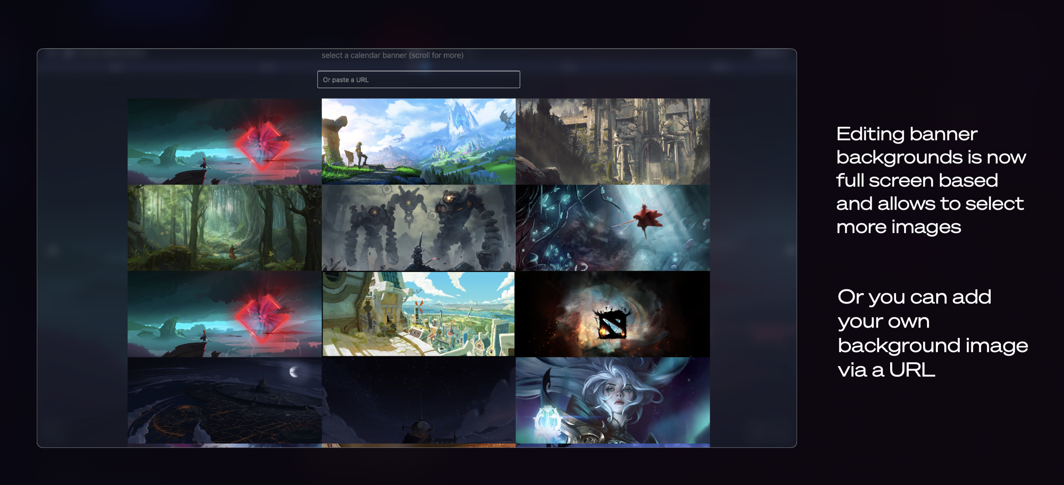Screen dimensions: 1064x485
Task: Choose the red-cloaked figure underwater banner
Action: click(x=612, y=228)
